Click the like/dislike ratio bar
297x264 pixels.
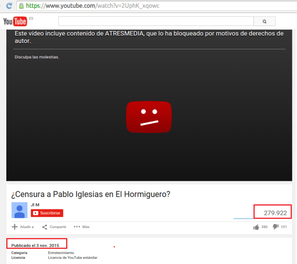pyautogui.click(x=260, y=219)
